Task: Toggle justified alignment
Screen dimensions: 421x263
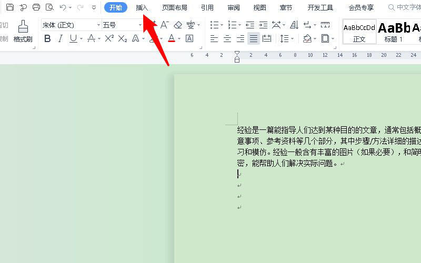Action: tap(254, 38)
